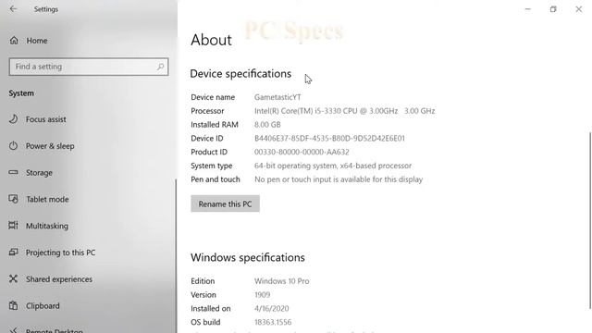Focus the Find a setting search box
The image size is (592, 333).
(x=89, y=67)
